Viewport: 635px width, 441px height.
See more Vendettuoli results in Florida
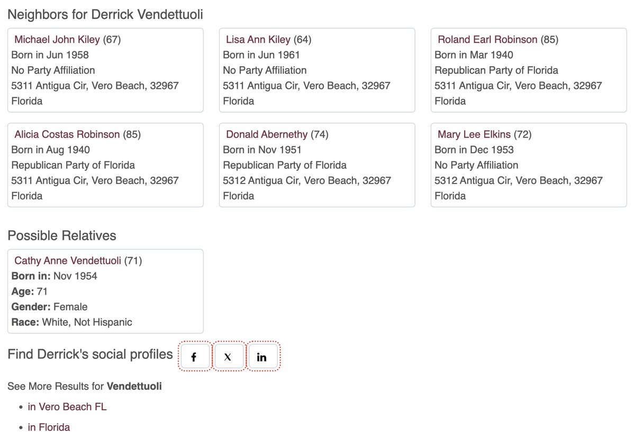point(49,427)
